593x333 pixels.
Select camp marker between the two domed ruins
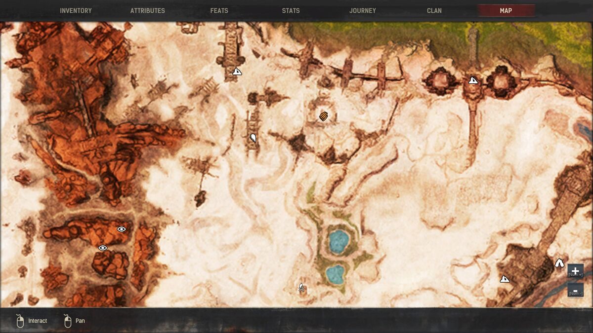(x=473, y=80)
